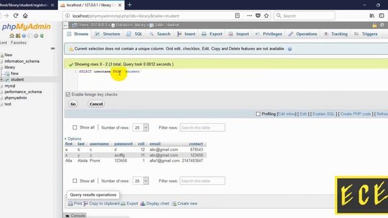The height and width of the screenshot is (218, 388).
Task: Check the upper Show all checkbox
Action: pos(75,128)
